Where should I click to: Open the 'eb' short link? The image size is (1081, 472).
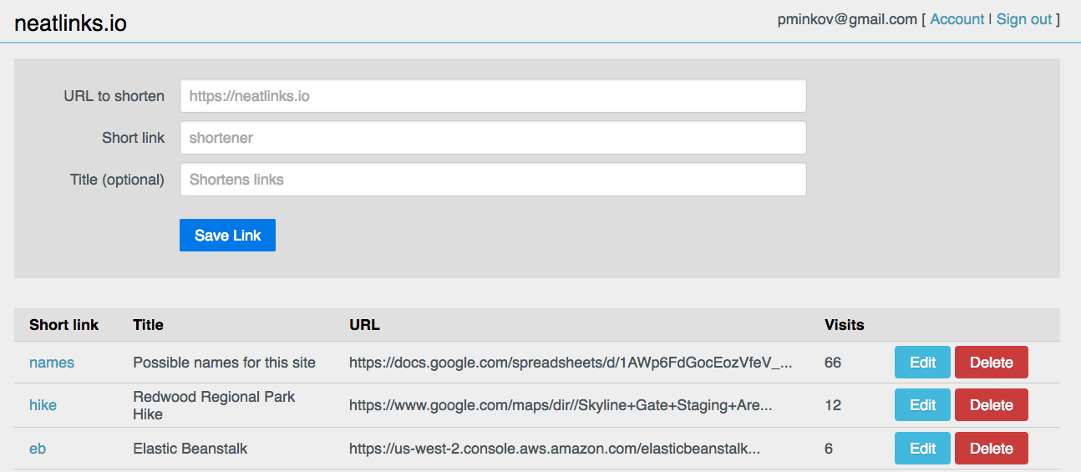click(x=38, y=449)
